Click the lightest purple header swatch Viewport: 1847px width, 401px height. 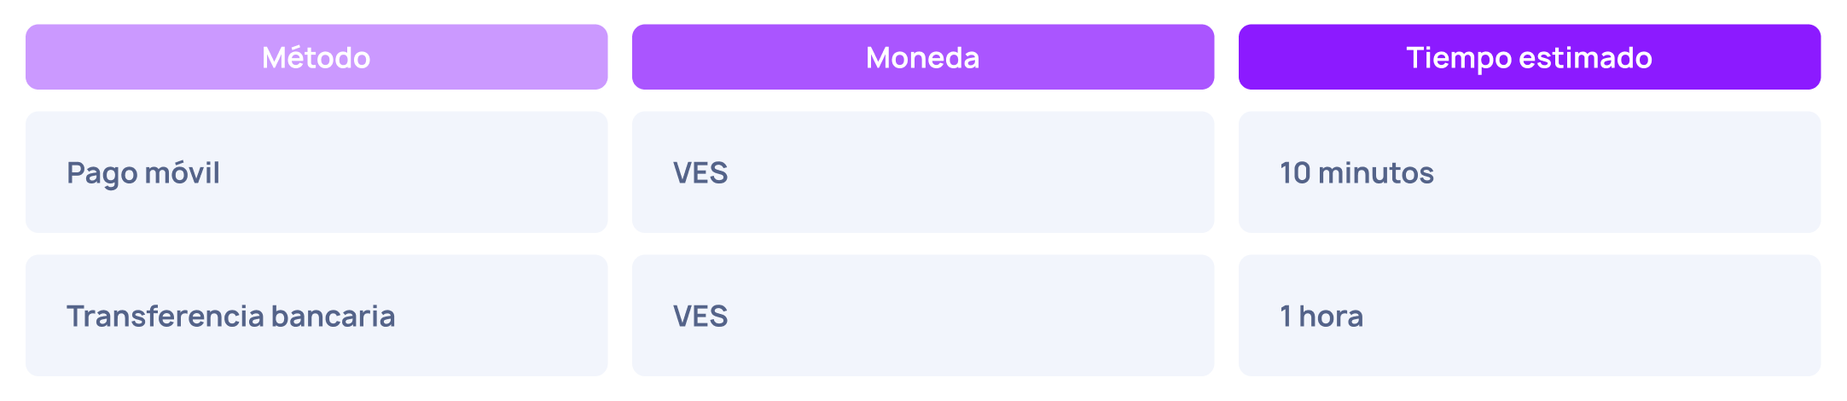[317, 57]
